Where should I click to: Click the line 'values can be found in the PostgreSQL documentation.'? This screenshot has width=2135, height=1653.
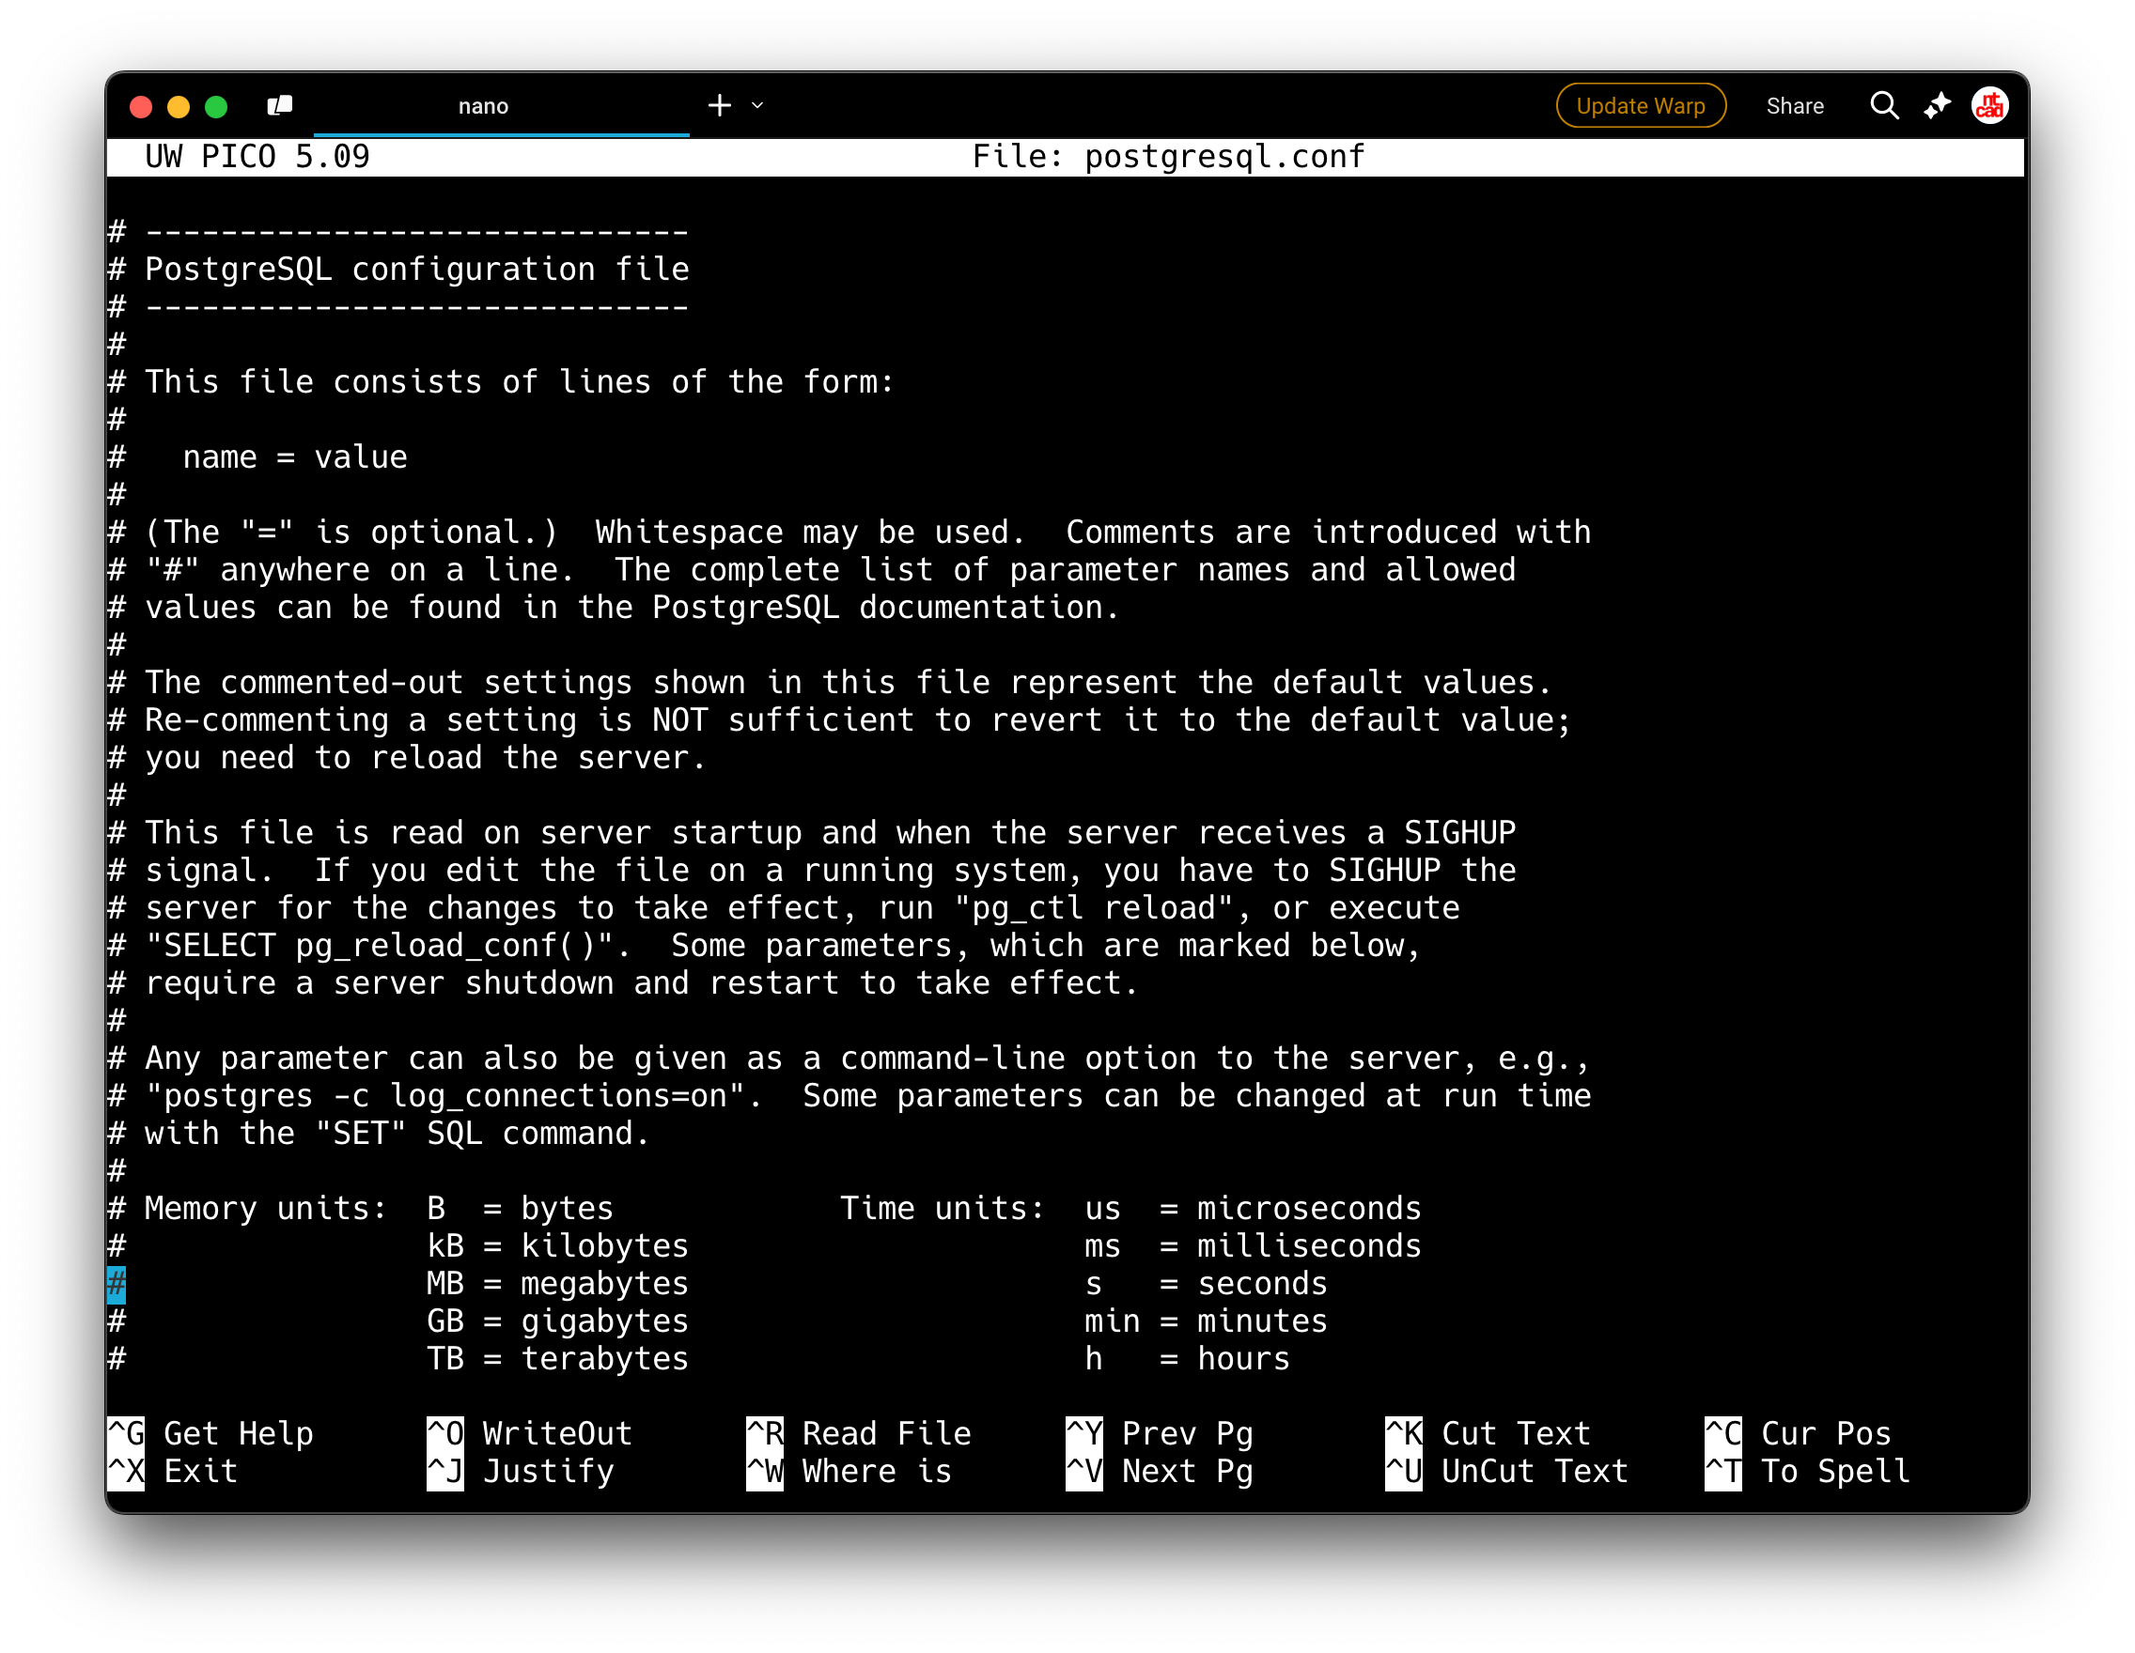[x=613, y=607]
